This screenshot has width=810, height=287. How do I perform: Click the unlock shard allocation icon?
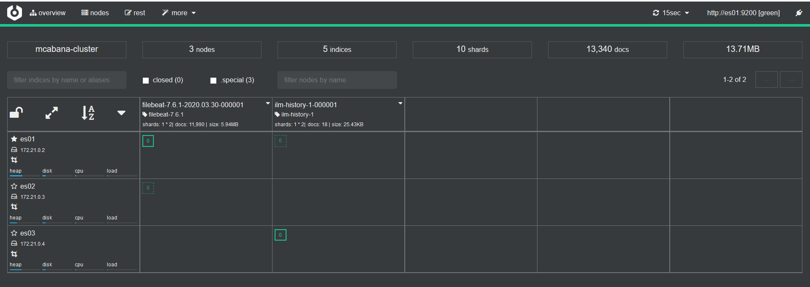point(16,113)
